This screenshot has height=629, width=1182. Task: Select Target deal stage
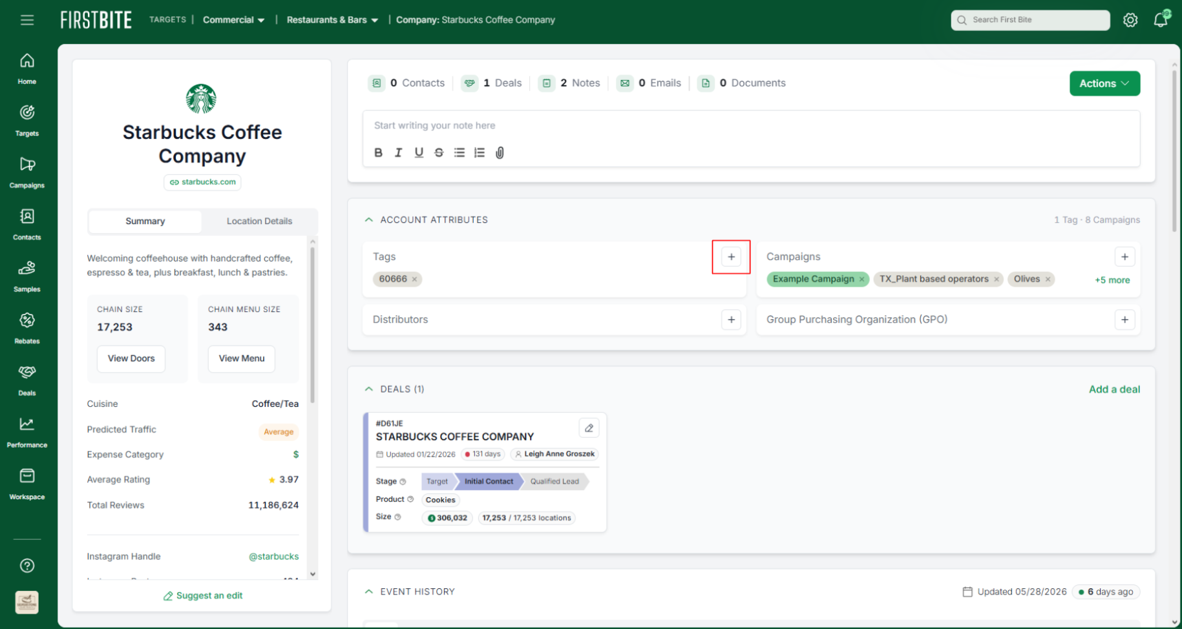point(437,482)
